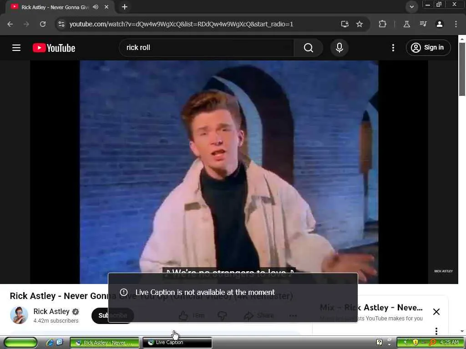Open the Rick Astley channel name link
The width and height of the screenshot is (466, 349).
51,311
